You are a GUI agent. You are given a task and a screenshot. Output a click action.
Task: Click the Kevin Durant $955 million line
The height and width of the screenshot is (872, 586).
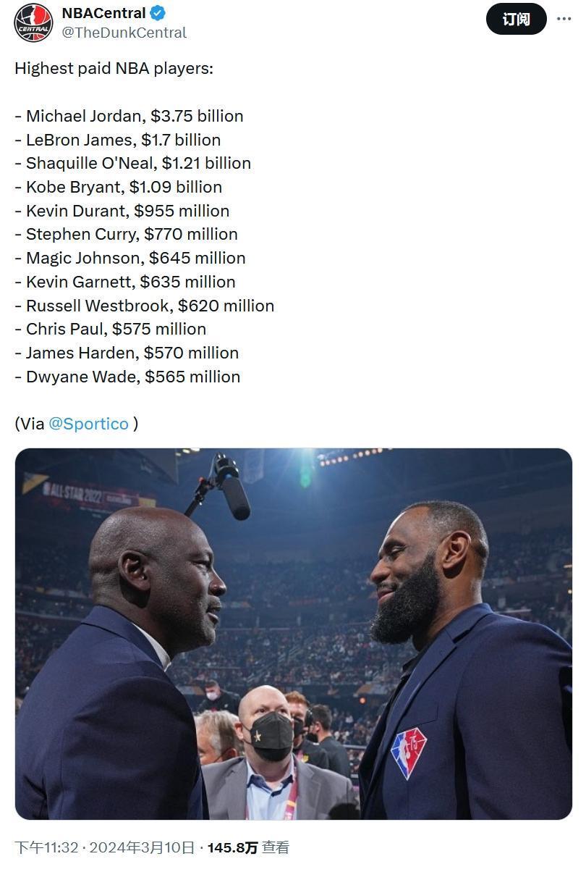coord(122,211)
